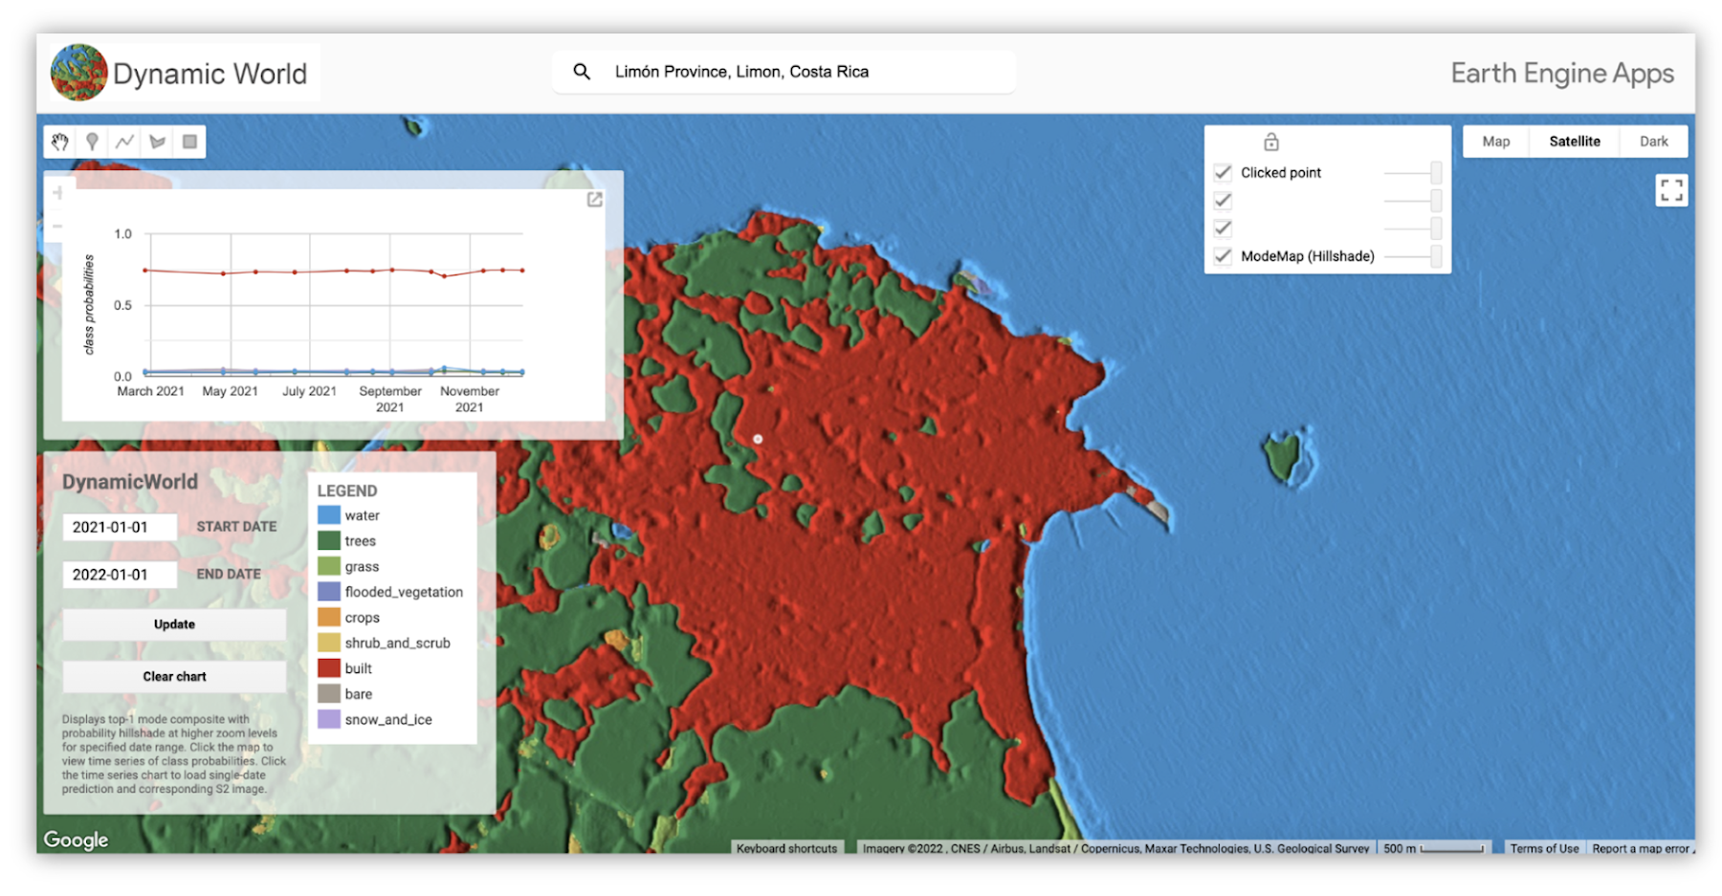Click the crops legend swatch
The image size is (1722, 896).
point(329,618)
